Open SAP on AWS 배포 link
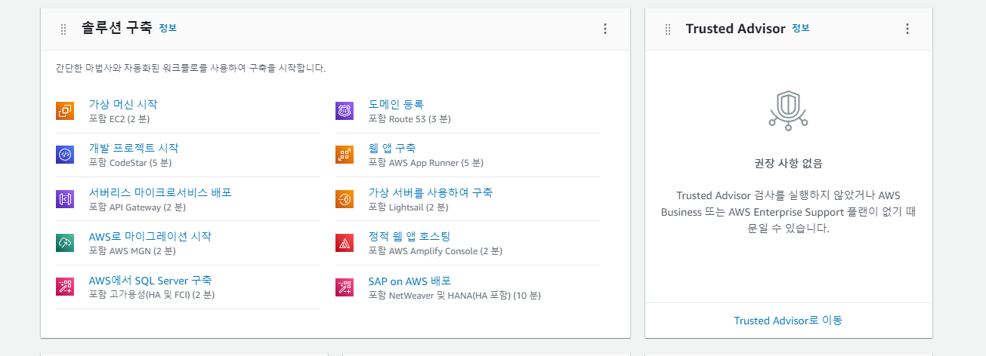The image size is (986, 356). [x=410, y=281]
